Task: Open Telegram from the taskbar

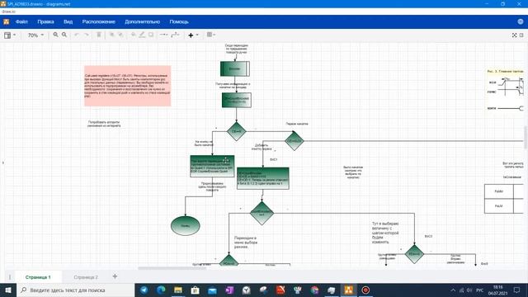Action: pos(144,290)
